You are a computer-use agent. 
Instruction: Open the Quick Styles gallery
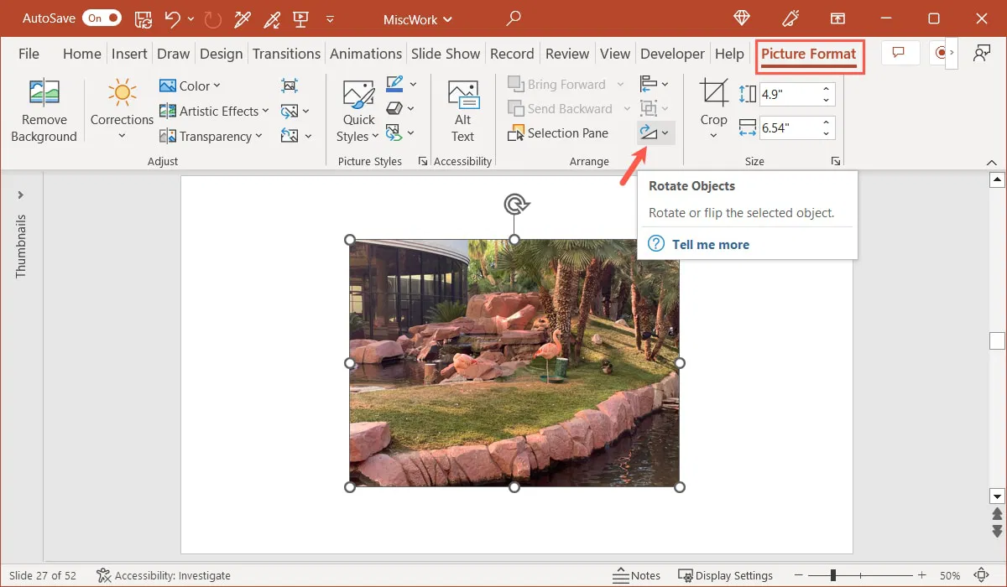coord(357,109)
